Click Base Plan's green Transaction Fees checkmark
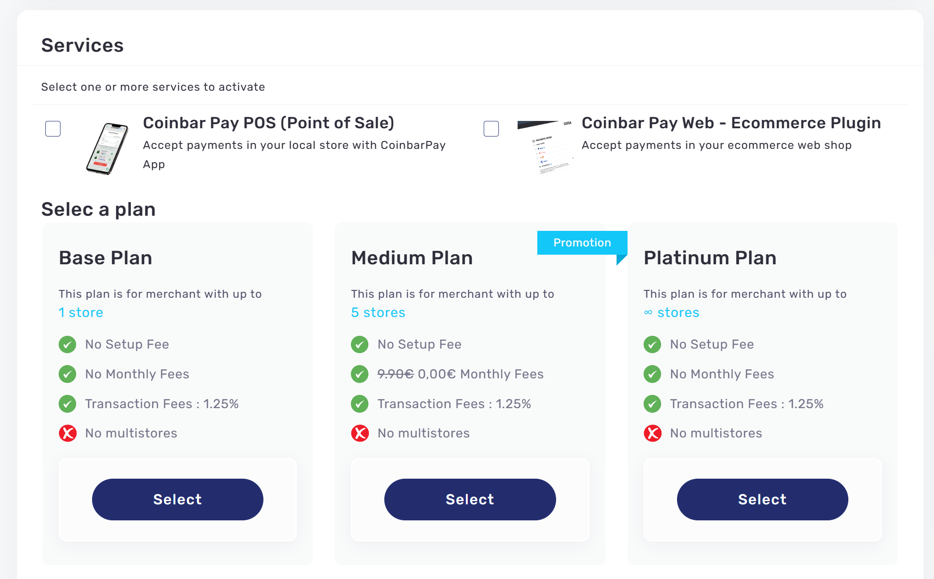 (67, 404)
